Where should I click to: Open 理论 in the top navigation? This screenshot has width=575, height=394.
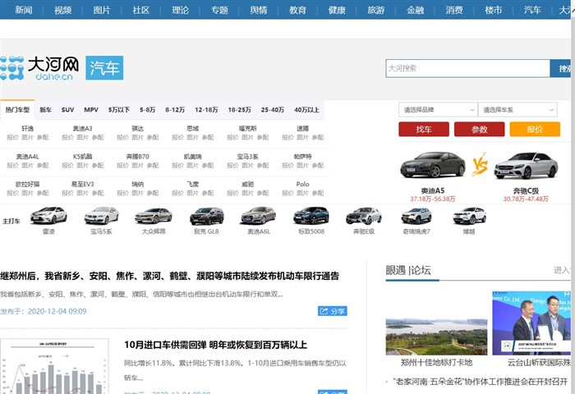(181, 10)
